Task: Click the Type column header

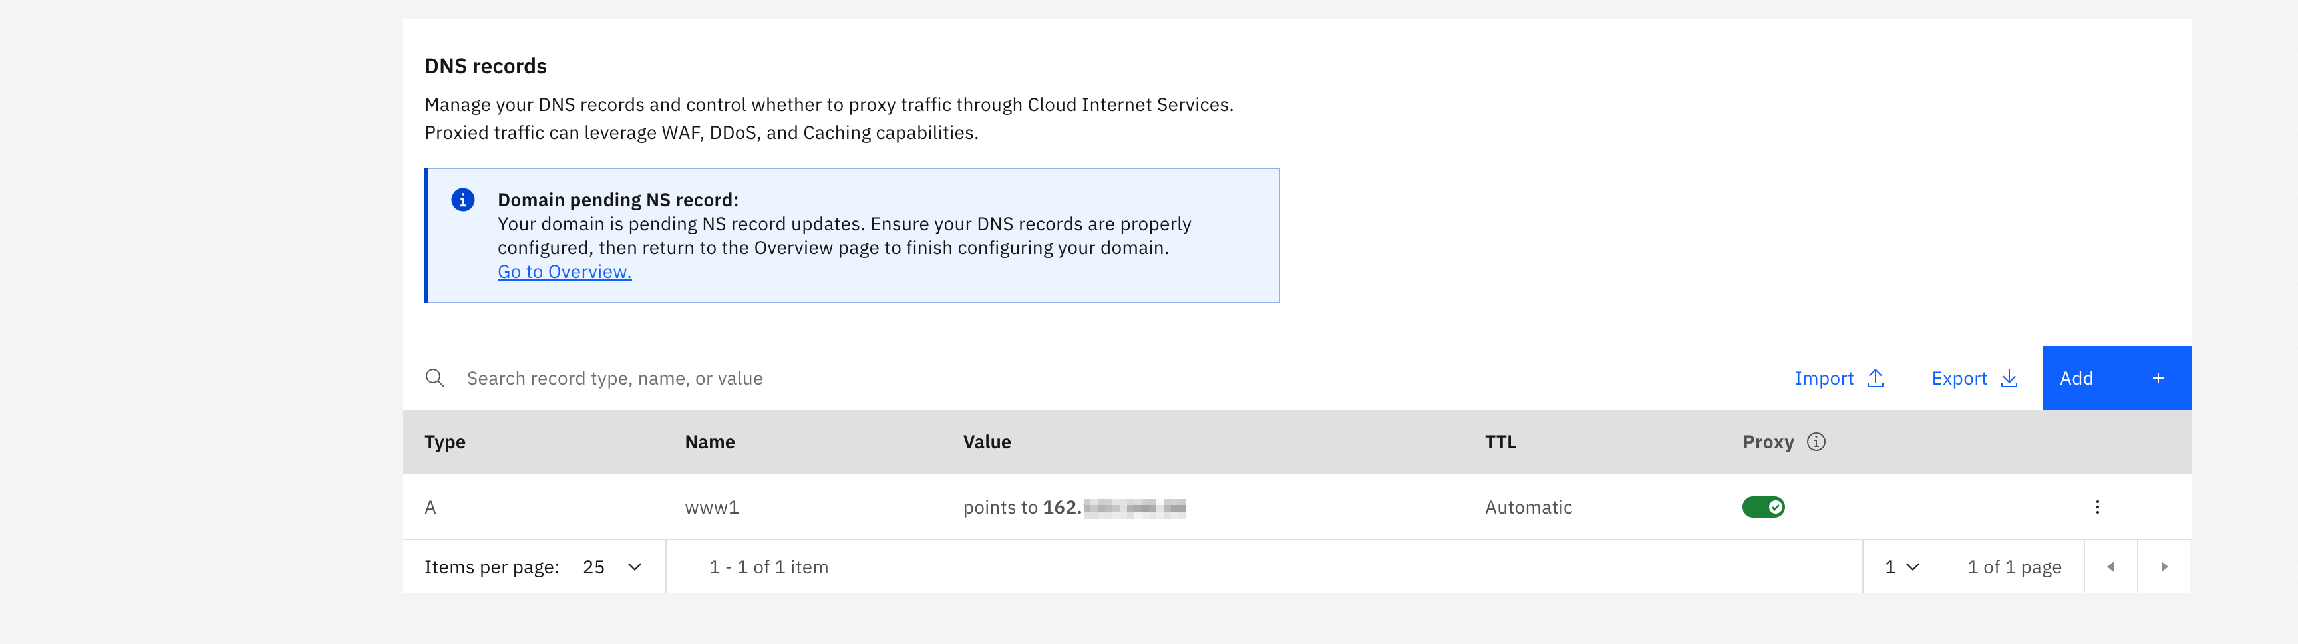Action: [x=444, y=442]
